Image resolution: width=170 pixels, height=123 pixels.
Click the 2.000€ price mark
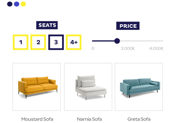[128, 49]
